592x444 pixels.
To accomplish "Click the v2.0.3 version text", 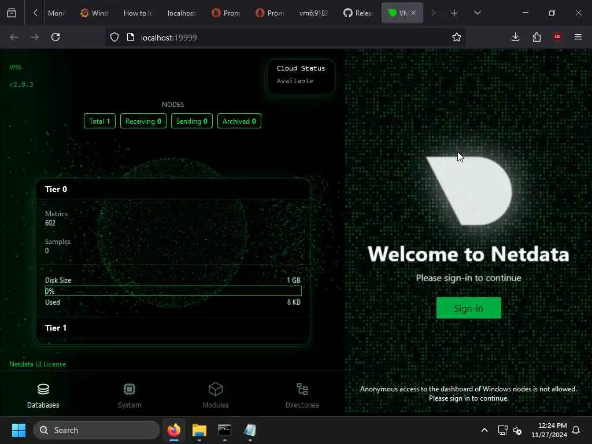I will tap(21, 84).
